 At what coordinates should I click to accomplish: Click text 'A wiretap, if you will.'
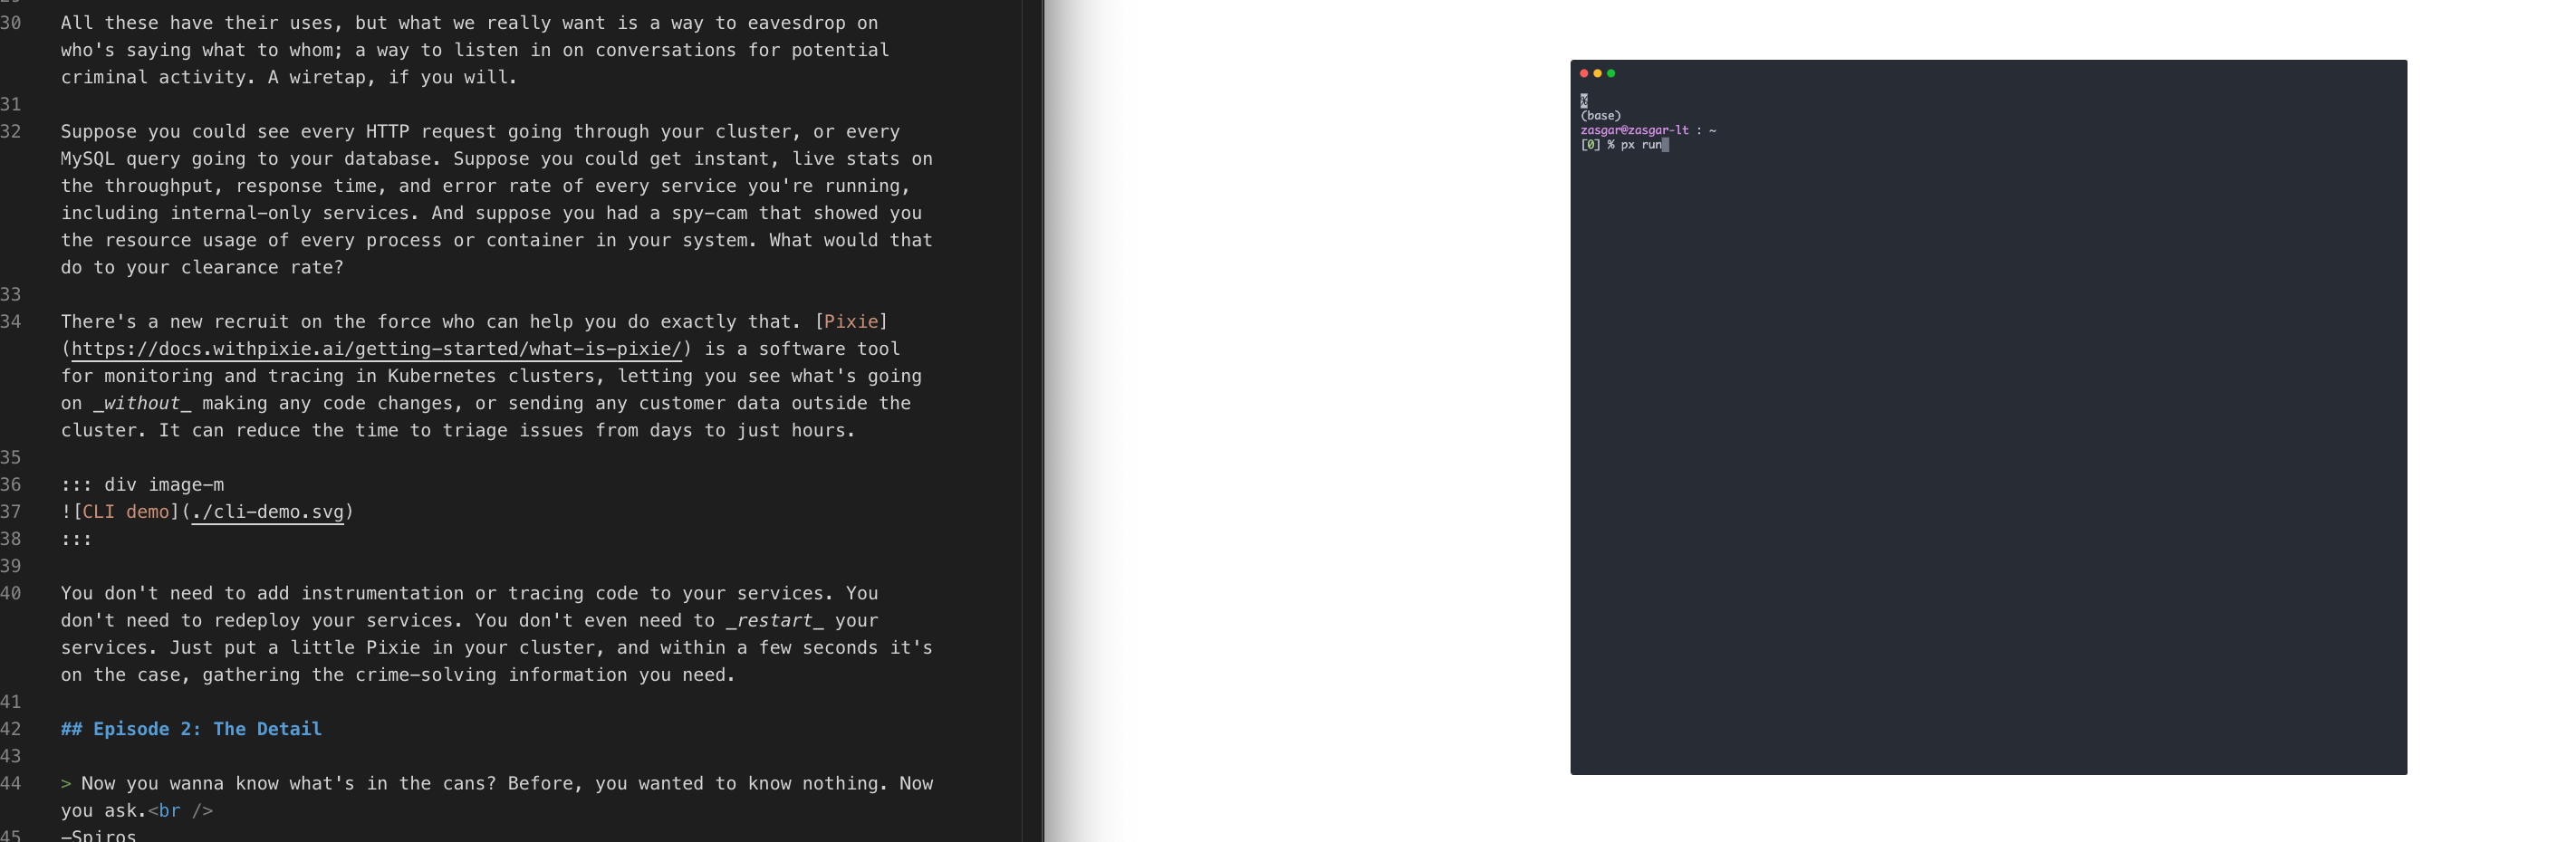coord(392,77)
